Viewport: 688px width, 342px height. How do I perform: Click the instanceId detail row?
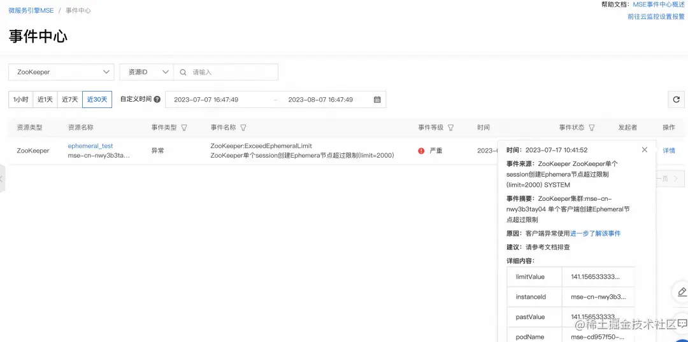point(570,297)
